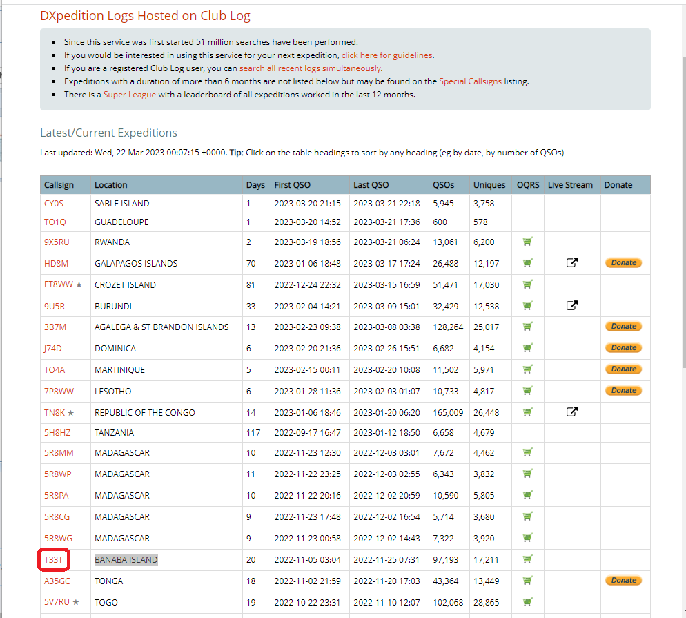Open OQRS cart for 3B7M
Screen dimensions: 686x618
pyautogui.click(x=528, y=327)
